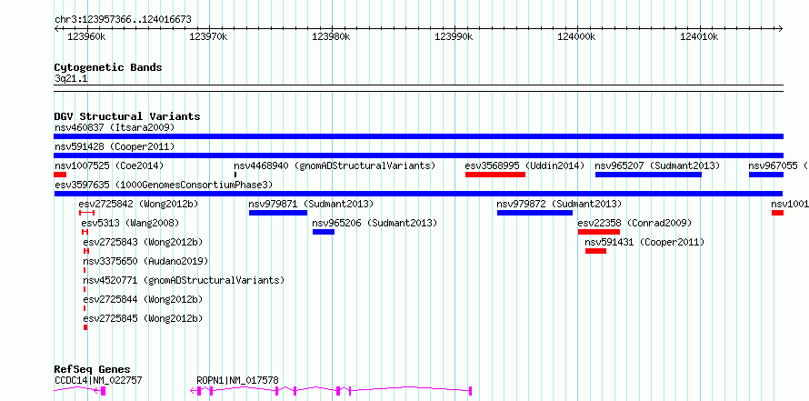Viewport: 809px width, 401px height.
Task: Open the nsv965207 (Sudmant2013) blue bar
Action: pyautogui.click(x=648, y=175)
